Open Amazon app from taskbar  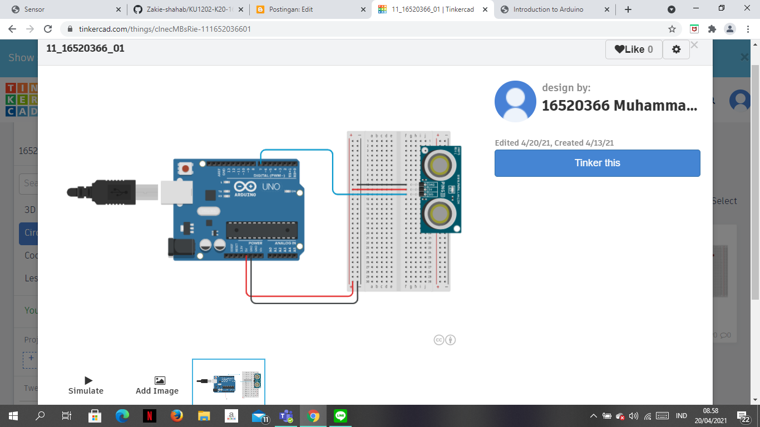point(231,416)
